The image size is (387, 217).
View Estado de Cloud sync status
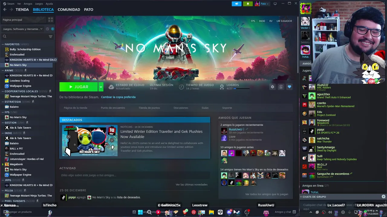[x=127, y=87]
